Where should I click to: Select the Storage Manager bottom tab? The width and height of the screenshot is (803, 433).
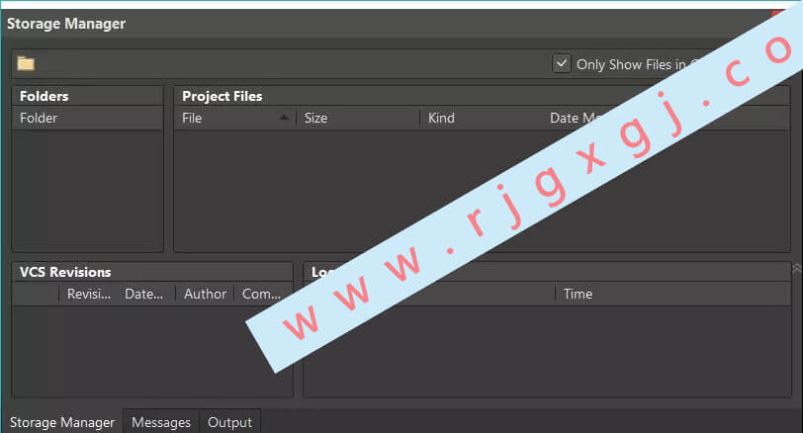coord(62,422)
